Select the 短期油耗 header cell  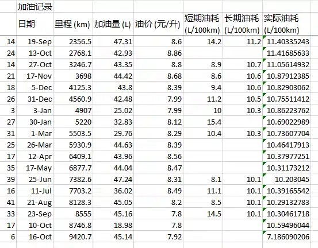click(203, 24)
